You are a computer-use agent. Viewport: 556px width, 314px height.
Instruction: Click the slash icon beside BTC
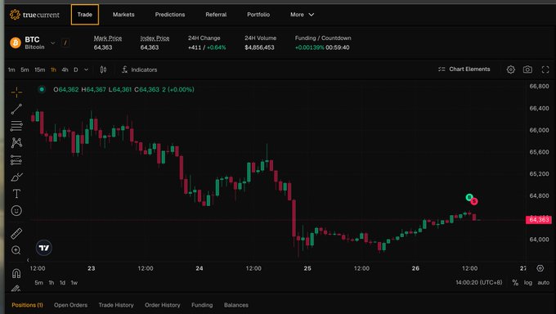(x=65, y=43)
